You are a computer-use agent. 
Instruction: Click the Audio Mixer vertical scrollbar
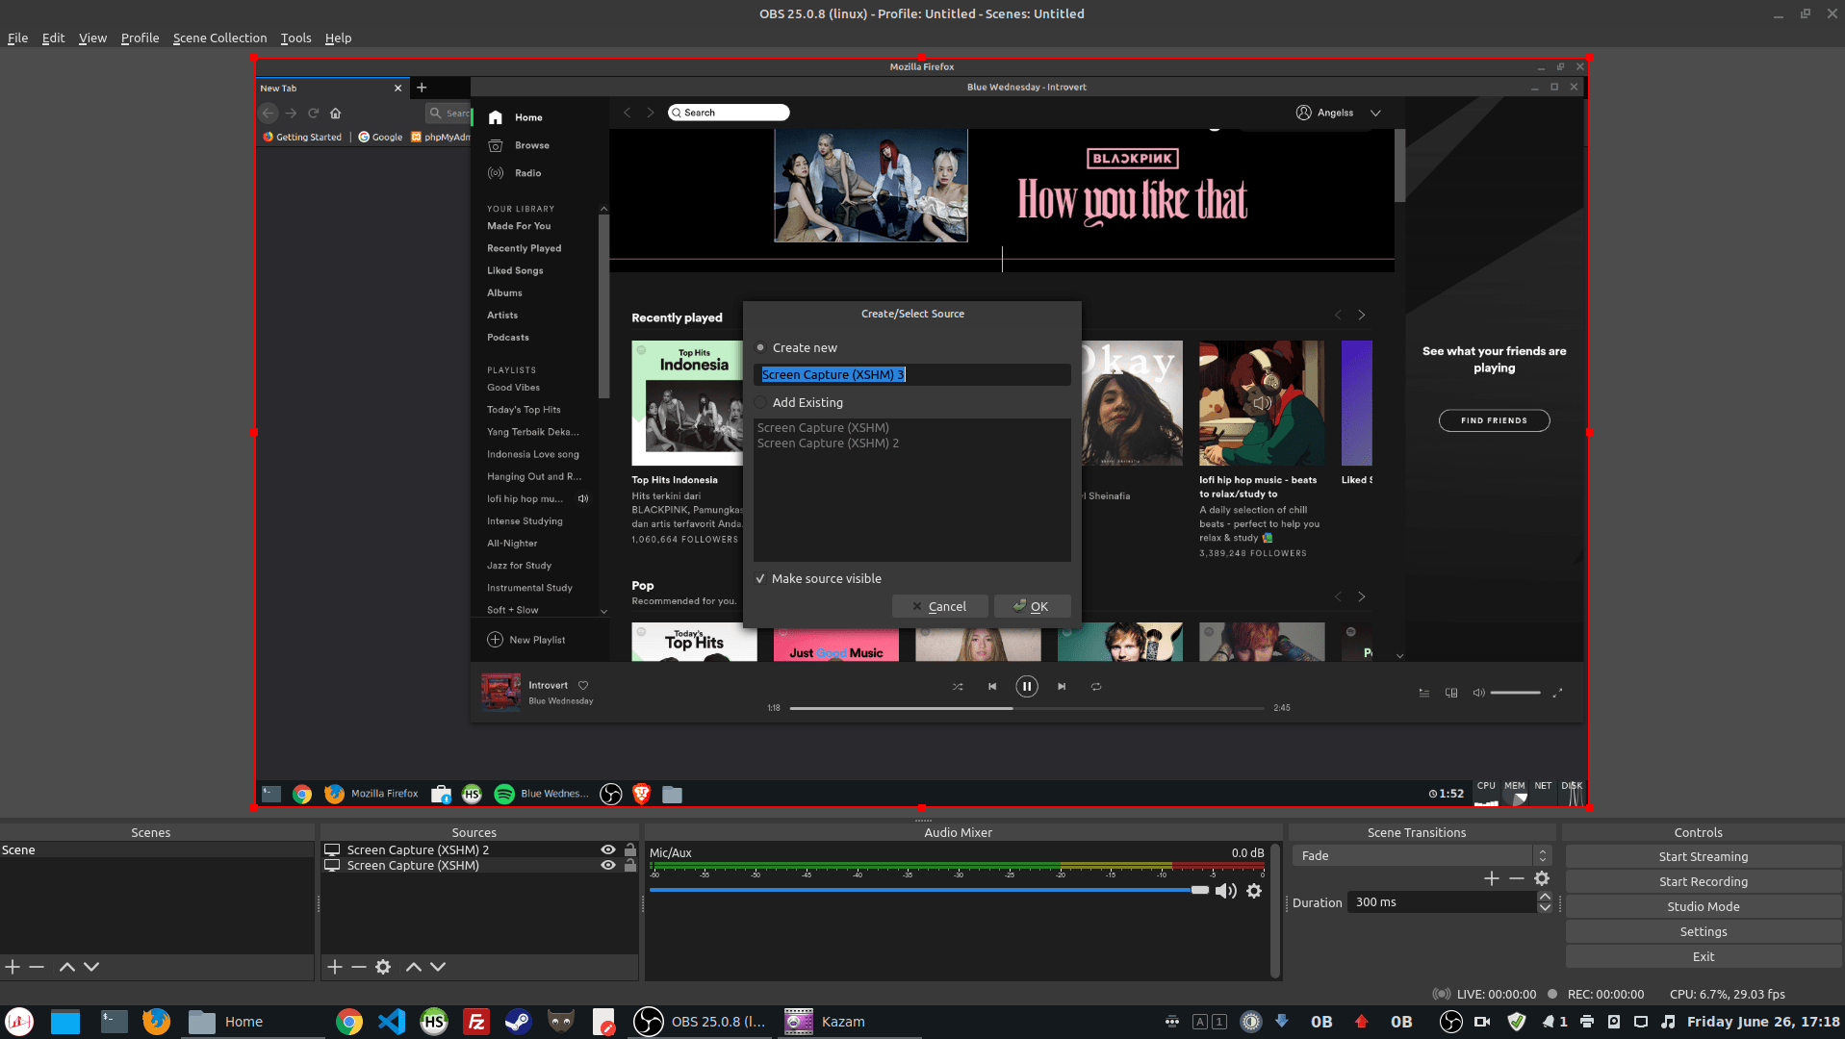[x=1275, y=911]
